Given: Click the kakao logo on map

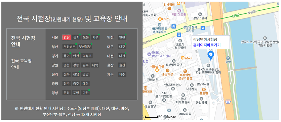Looking at the screenshot, I should click(x=171, y=117).
